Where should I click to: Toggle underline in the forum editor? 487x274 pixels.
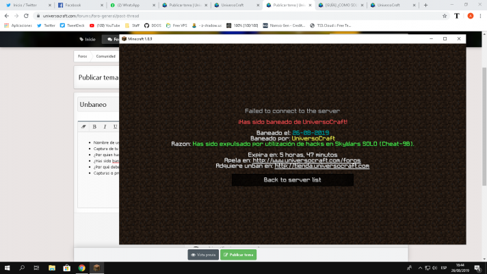click(115, 127)
